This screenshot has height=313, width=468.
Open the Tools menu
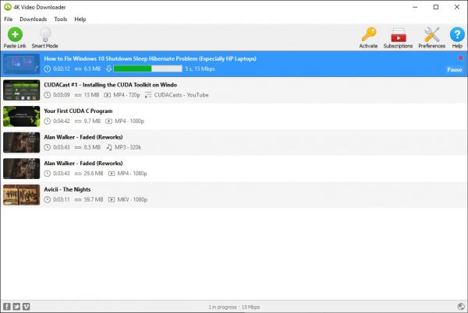[x=61, y=19]
